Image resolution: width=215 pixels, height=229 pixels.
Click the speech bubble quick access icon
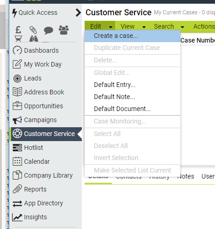click(x=49, y=31)
